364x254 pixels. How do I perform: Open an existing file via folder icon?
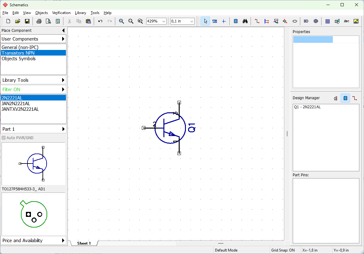pos(17,21)
